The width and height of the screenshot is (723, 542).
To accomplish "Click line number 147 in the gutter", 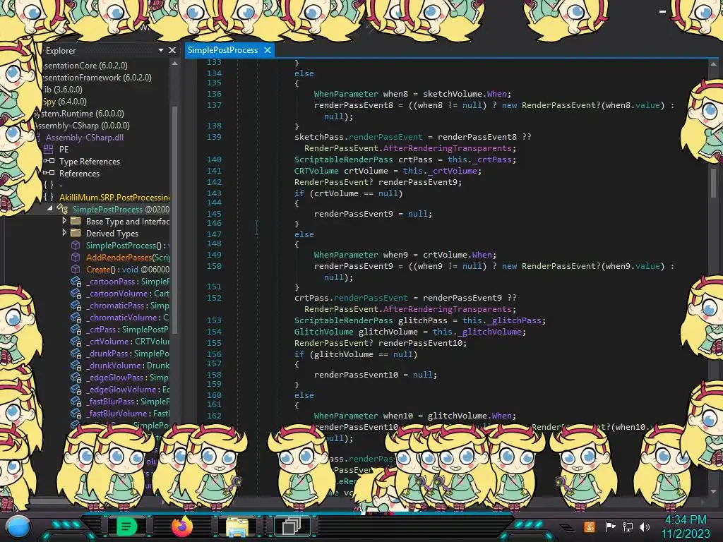I will pyautogui.click(x=214, y=234).
